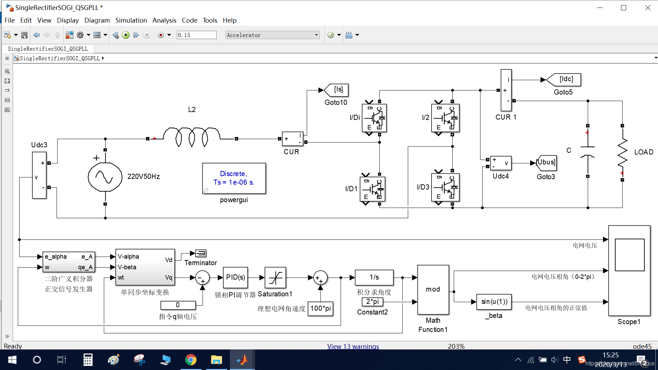The width and height of the screenshot is (658, 370).
Task: Open Model Configuration Parameters gear icon
Action: pyautogui.click(x=80, y=35)
